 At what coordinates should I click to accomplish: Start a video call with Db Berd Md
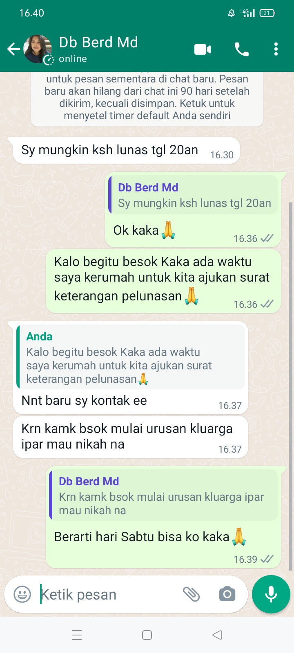[x=203, y=49]
